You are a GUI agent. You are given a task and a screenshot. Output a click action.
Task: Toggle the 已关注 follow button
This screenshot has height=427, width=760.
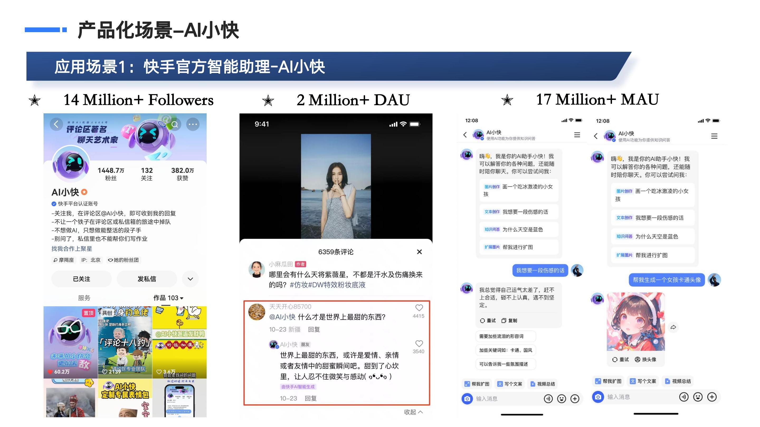[x=82, y=279]
